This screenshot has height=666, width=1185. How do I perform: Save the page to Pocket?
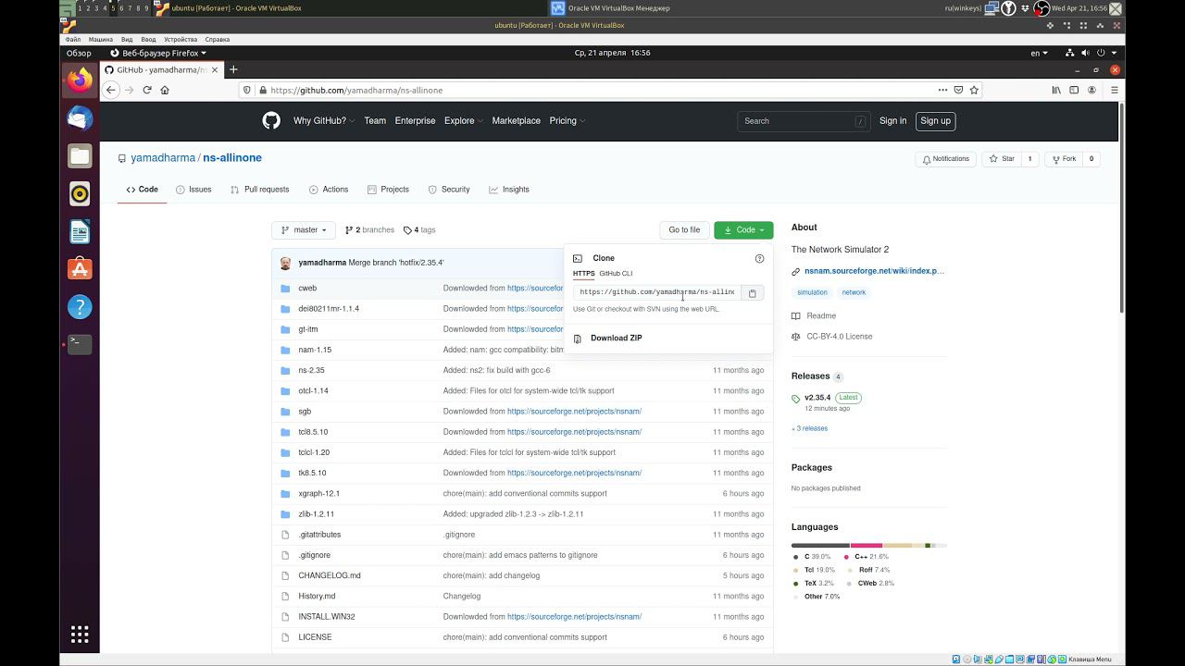click(x=958, y=90)
